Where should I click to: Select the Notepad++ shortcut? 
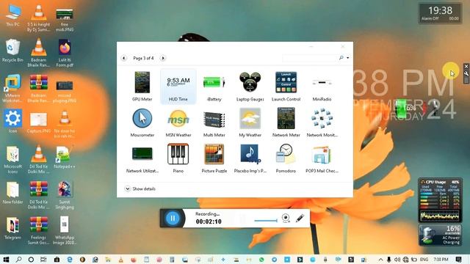click(65, 157)
